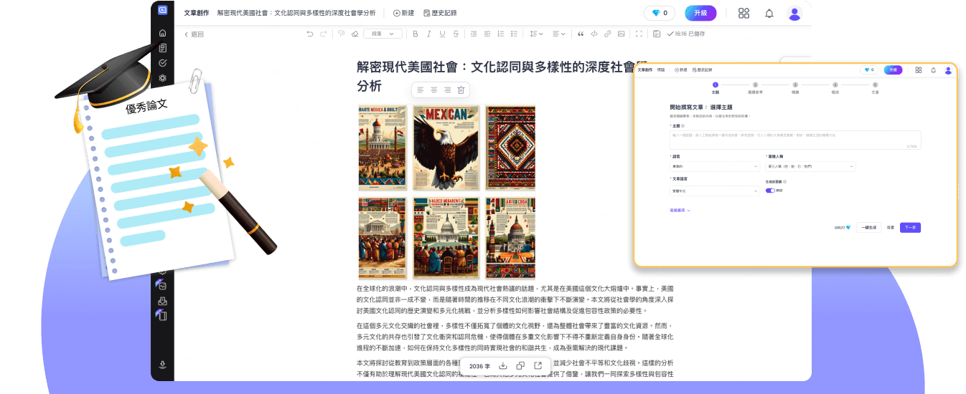Click the 2036 字 word count
The image size is (966, 394).
click(x=479, y=366)
